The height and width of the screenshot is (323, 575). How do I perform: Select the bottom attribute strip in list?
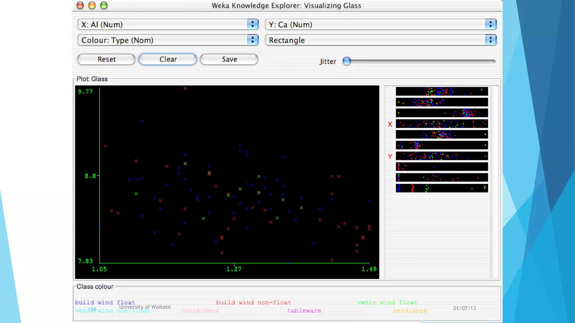click(x=442, y=188)
